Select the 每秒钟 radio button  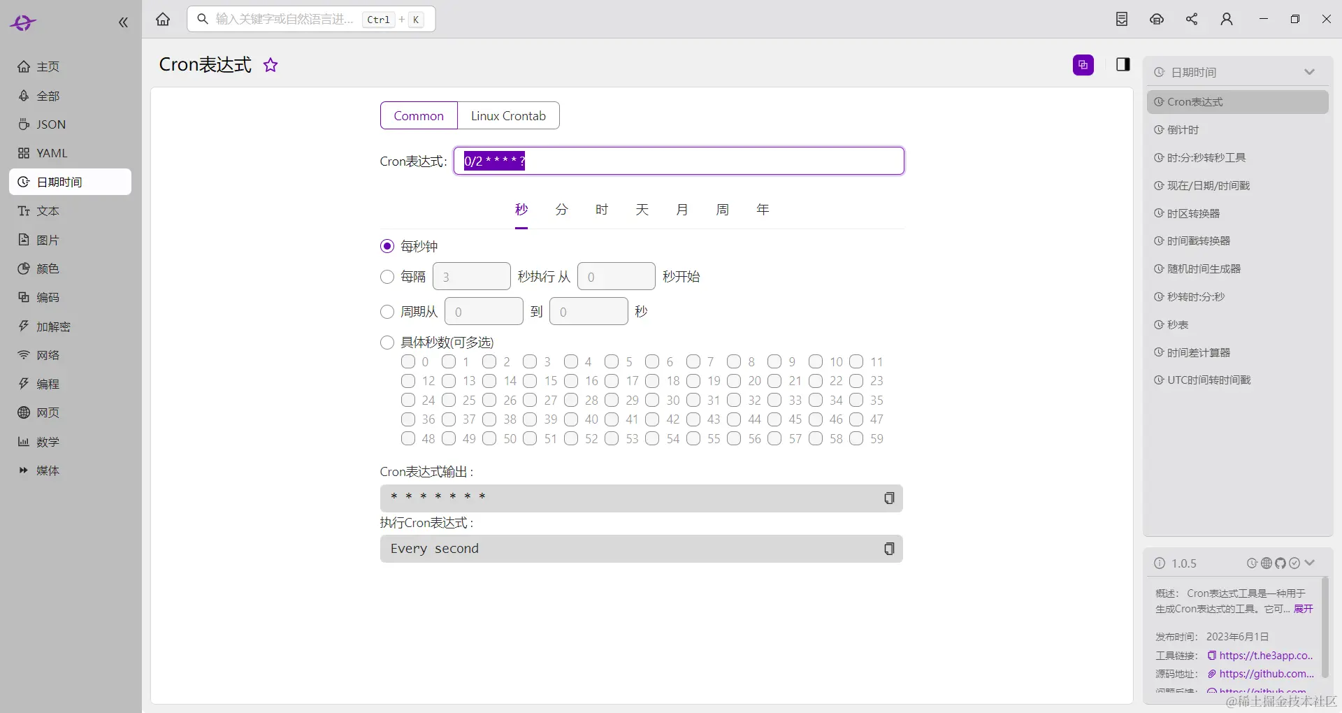pos(387,246)
